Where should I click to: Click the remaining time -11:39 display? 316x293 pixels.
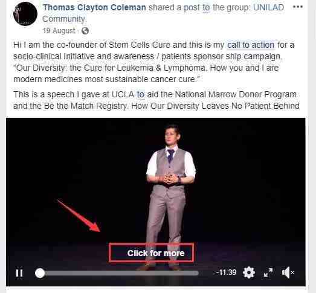coord(226,272)
